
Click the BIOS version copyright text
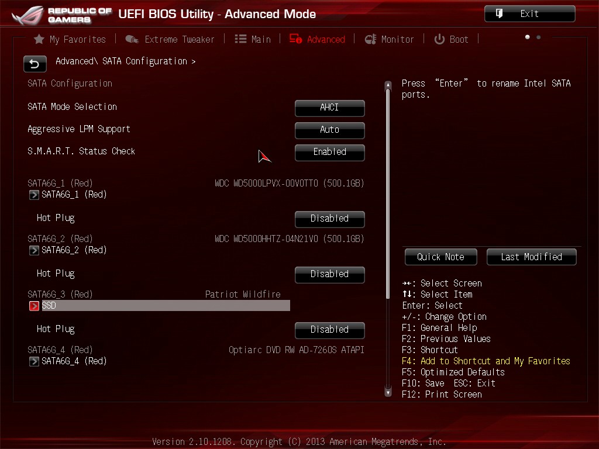point(299,442)
